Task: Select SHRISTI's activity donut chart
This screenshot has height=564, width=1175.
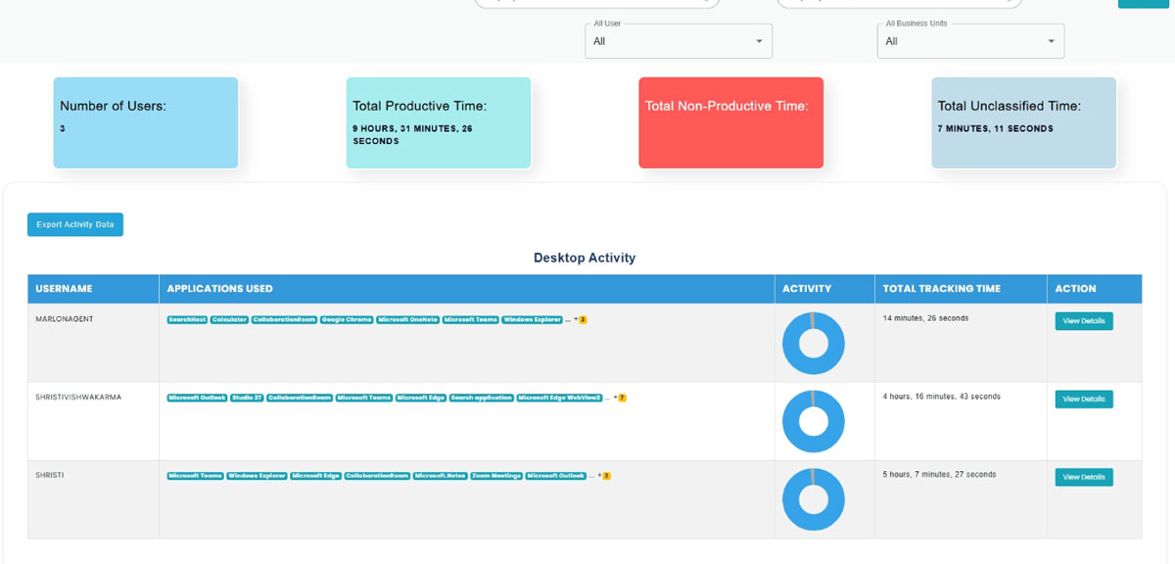Action: click(x=813, y=499)
